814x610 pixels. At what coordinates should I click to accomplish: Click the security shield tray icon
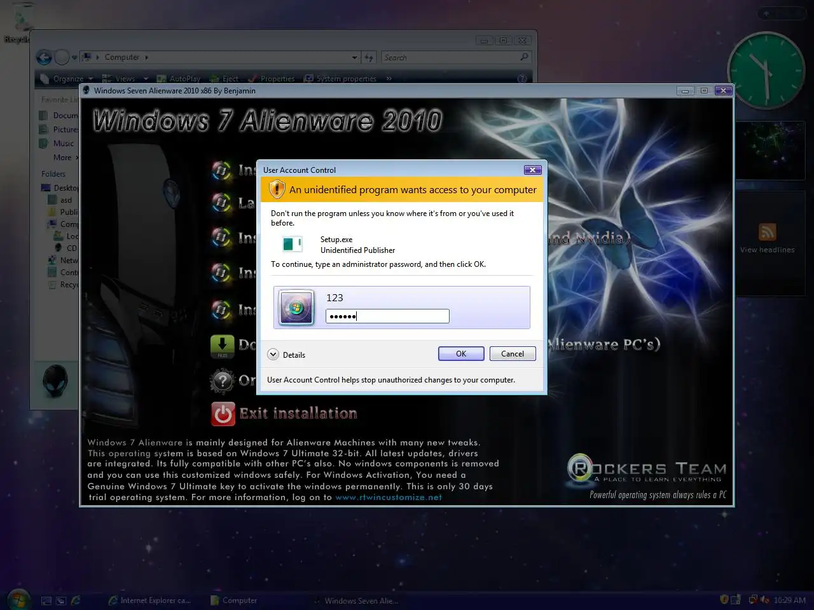724,599
